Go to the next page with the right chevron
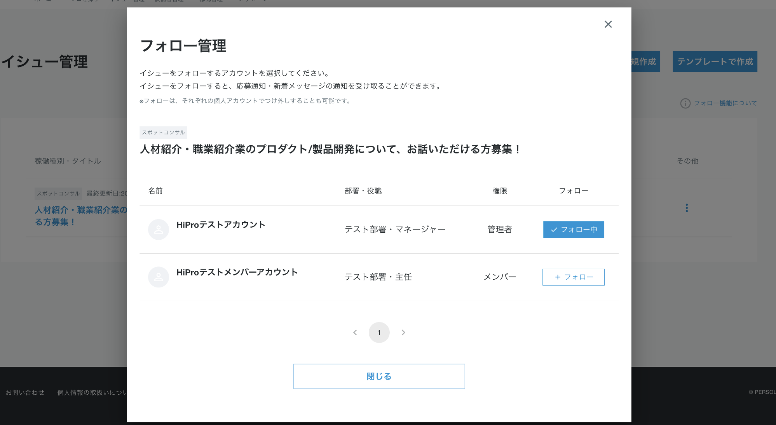 pos(403,332)
